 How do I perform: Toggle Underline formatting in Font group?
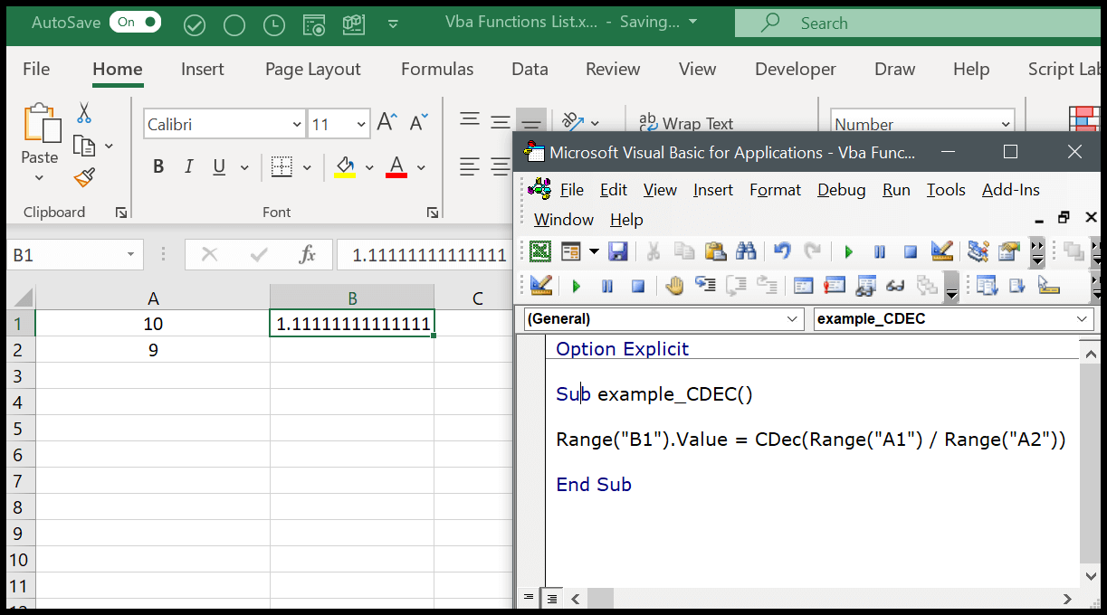tap(218, 167)
